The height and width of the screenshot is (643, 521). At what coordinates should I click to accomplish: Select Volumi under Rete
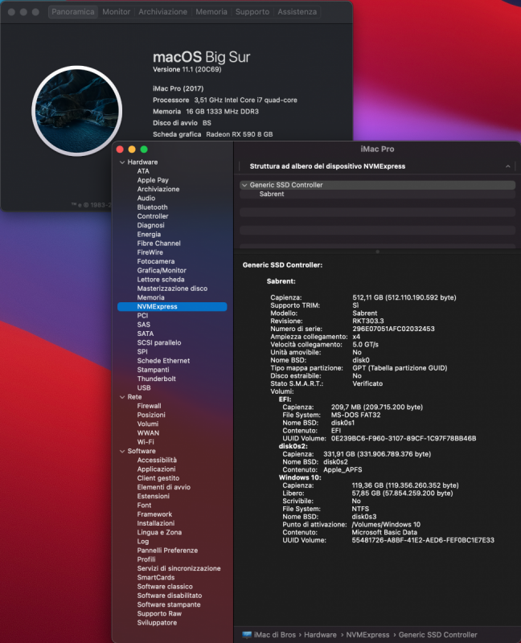point(148,424)
